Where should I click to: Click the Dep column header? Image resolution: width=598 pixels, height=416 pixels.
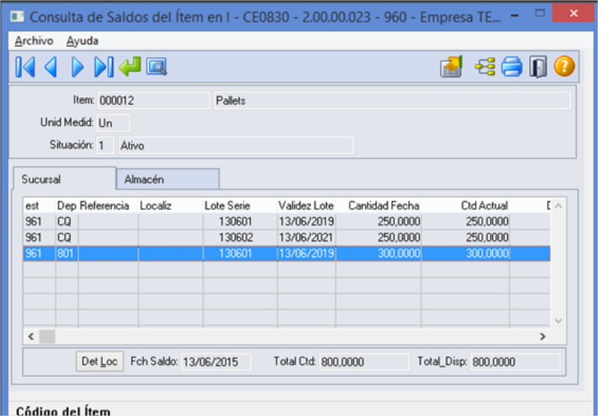click(67, 205)
